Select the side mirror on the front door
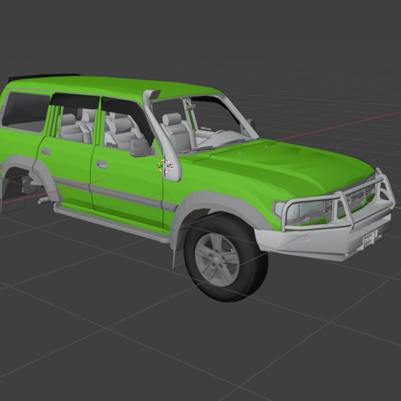The image size is (401, 401). click(141, 148)
